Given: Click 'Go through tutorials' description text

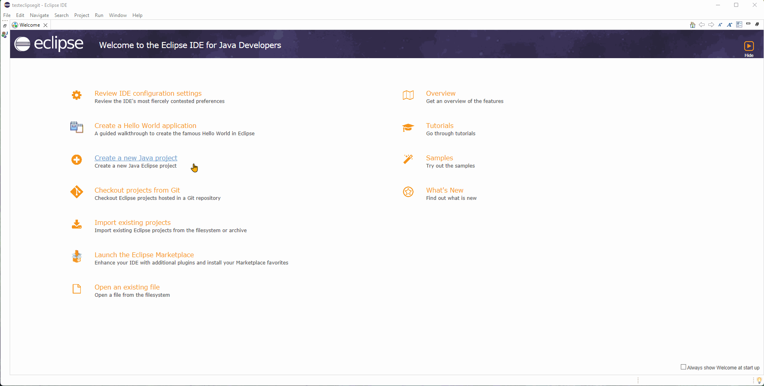Looking at the screenshot, I should point(451,134).
